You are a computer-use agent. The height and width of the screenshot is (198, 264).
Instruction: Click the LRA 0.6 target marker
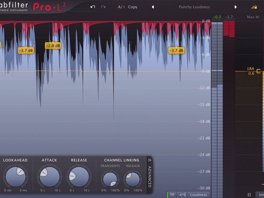[254, 71]
